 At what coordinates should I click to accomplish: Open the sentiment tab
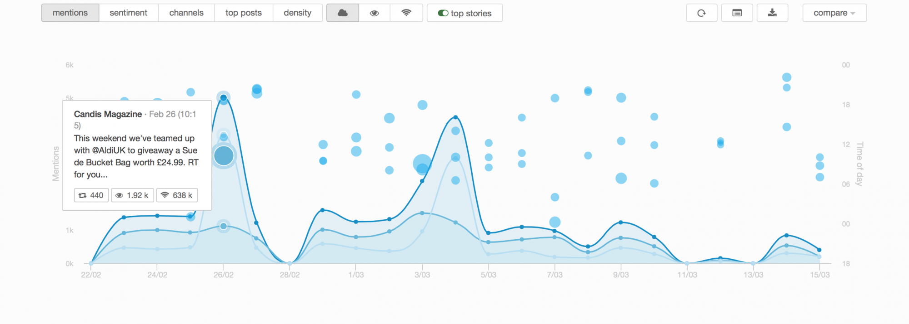click(128, 13)
